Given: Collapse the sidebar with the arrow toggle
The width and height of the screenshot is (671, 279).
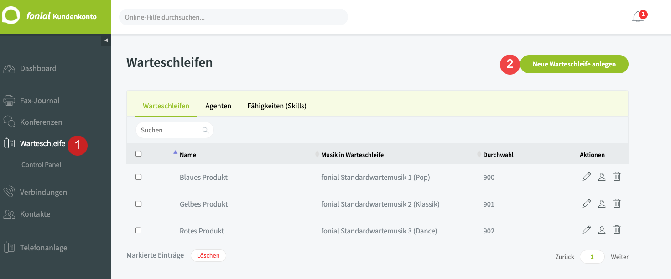Looking at the screenshot, I should pyautogui.click(x=106, y=40).
